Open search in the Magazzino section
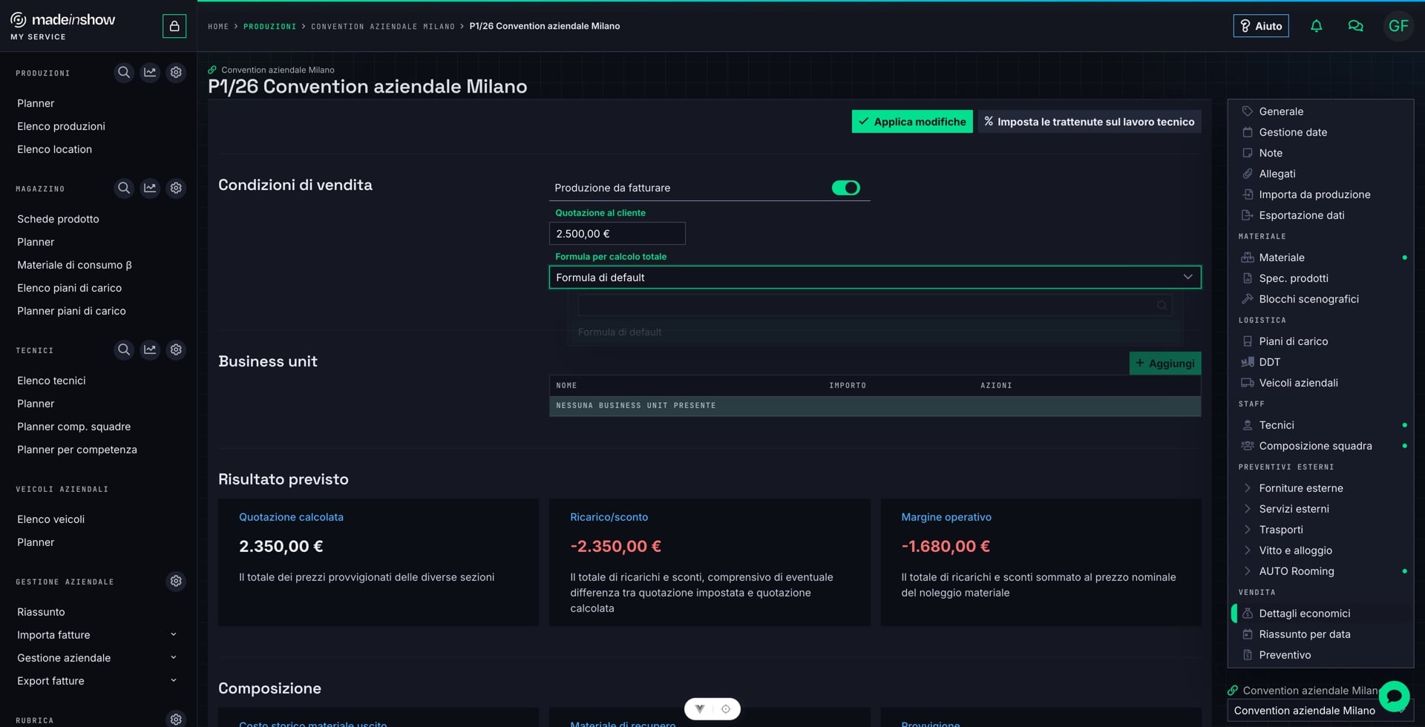The image size is (1425, 727). 124,188
